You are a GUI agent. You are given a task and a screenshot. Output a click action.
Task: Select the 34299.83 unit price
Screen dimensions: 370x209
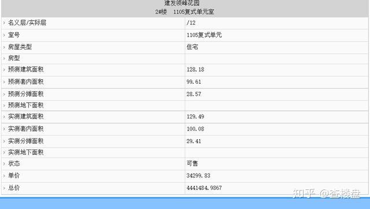[198, 176]
